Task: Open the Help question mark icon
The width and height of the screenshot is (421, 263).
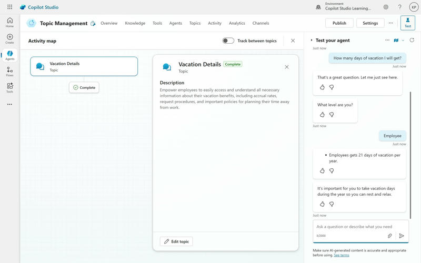Action: 400,7
